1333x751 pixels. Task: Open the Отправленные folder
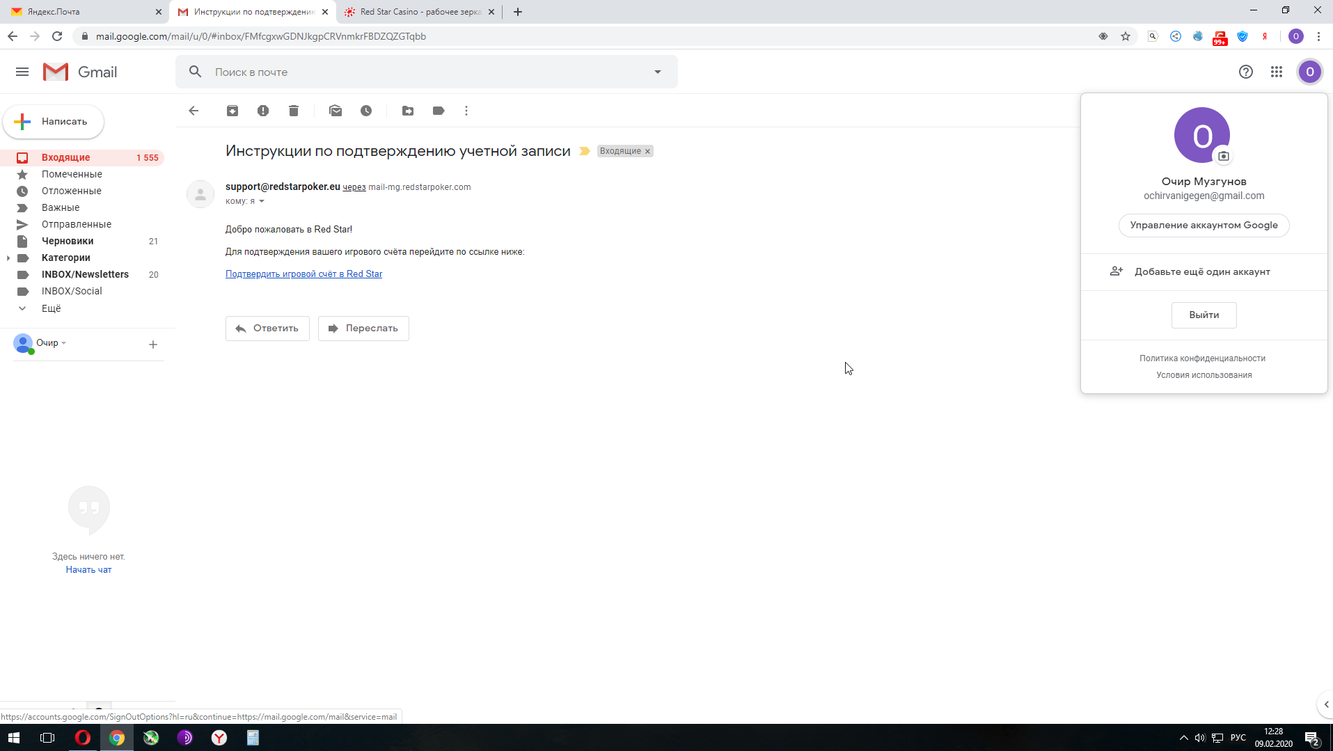coord(82,224)
